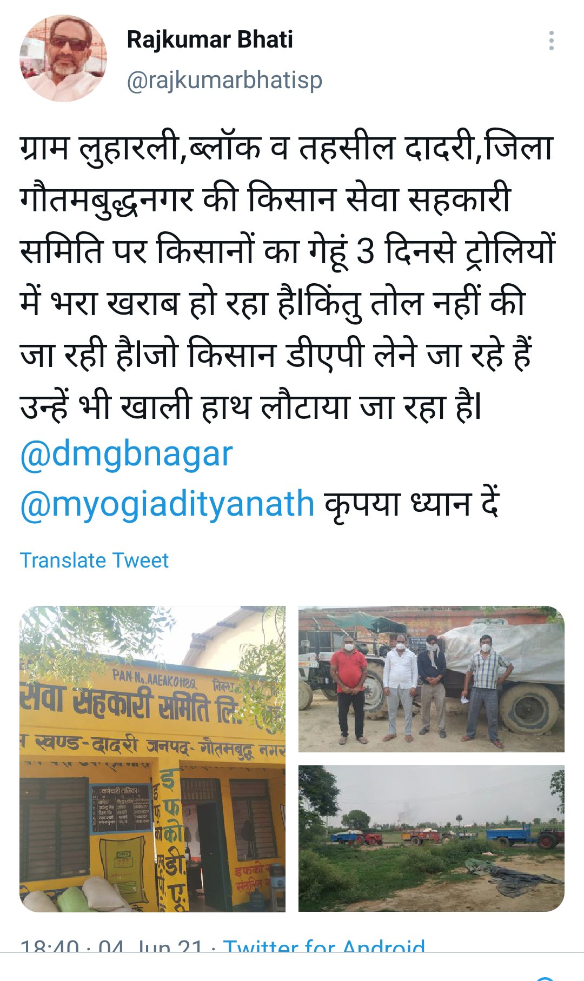The image size is (584, 981).
Task: Click Translate Tweet
Action: 94,560
